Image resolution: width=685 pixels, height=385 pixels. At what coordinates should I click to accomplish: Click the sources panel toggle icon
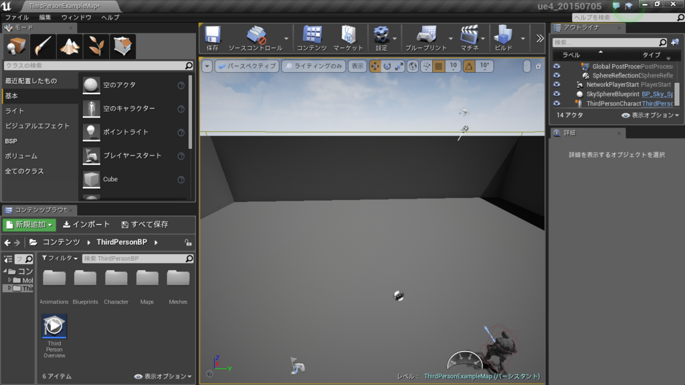point(8,259)
